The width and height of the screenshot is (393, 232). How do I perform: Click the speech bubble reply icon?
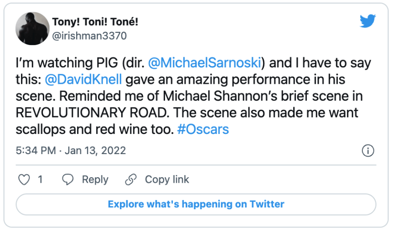[x=67, y=180]
